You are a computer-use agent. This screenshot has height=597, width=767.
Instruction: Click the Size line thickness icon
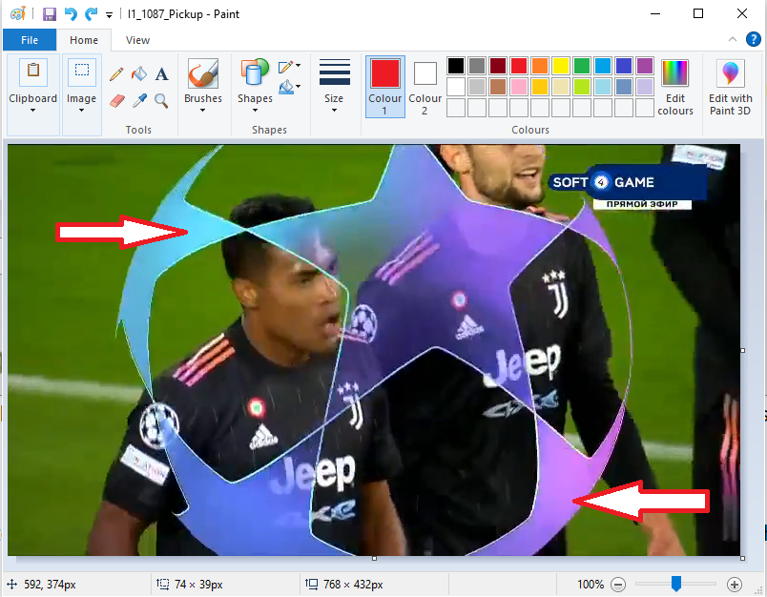tap(335, 73)
